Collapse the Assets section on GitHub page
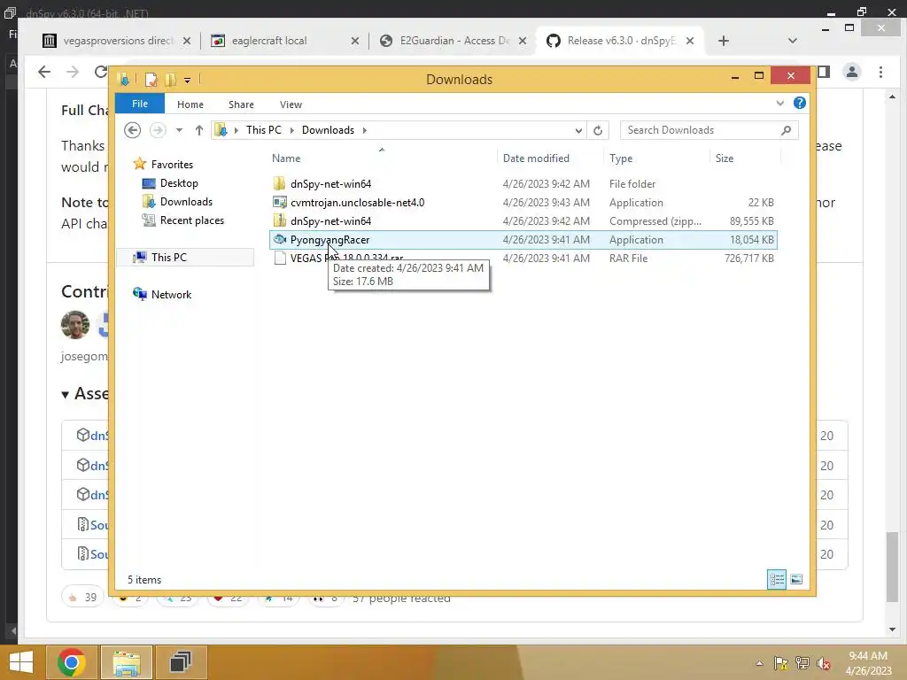907x680 pixels. [x=66, y=394]
